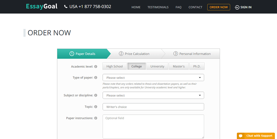This screenshot has width=277, height=139.
Task: Go to the Price Calculation step
Action: pos(134,54)
